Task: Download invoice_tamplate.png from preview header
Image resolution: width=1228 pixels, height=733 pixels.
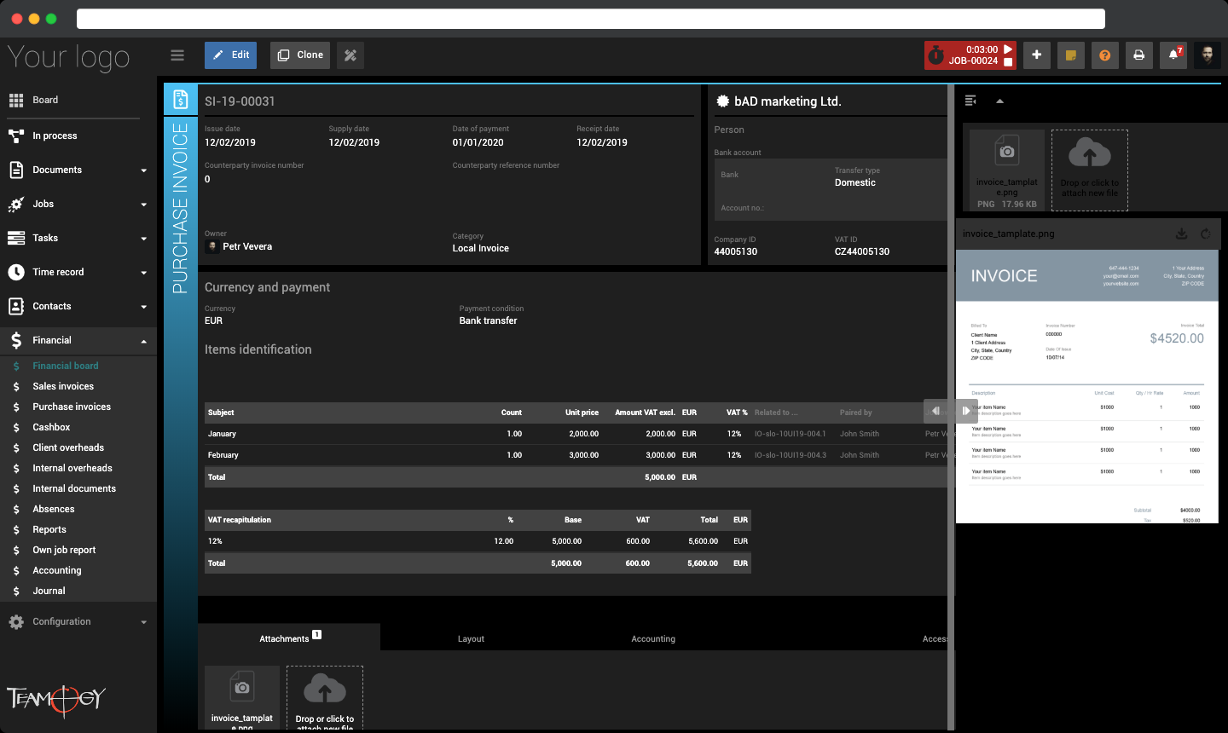Action: (1181, 234)
